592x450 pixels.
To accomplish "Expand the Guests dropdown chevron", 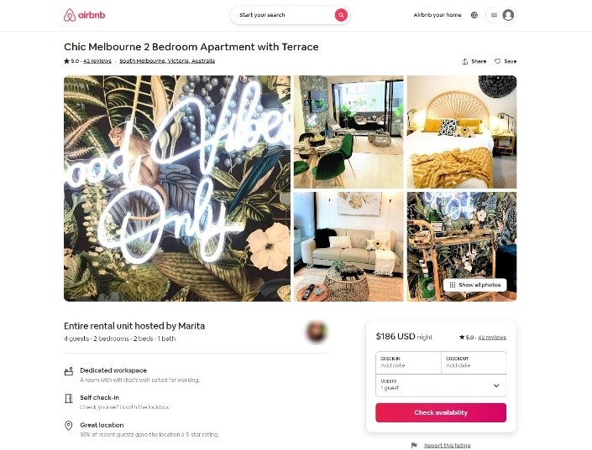I will click(496, 385).
